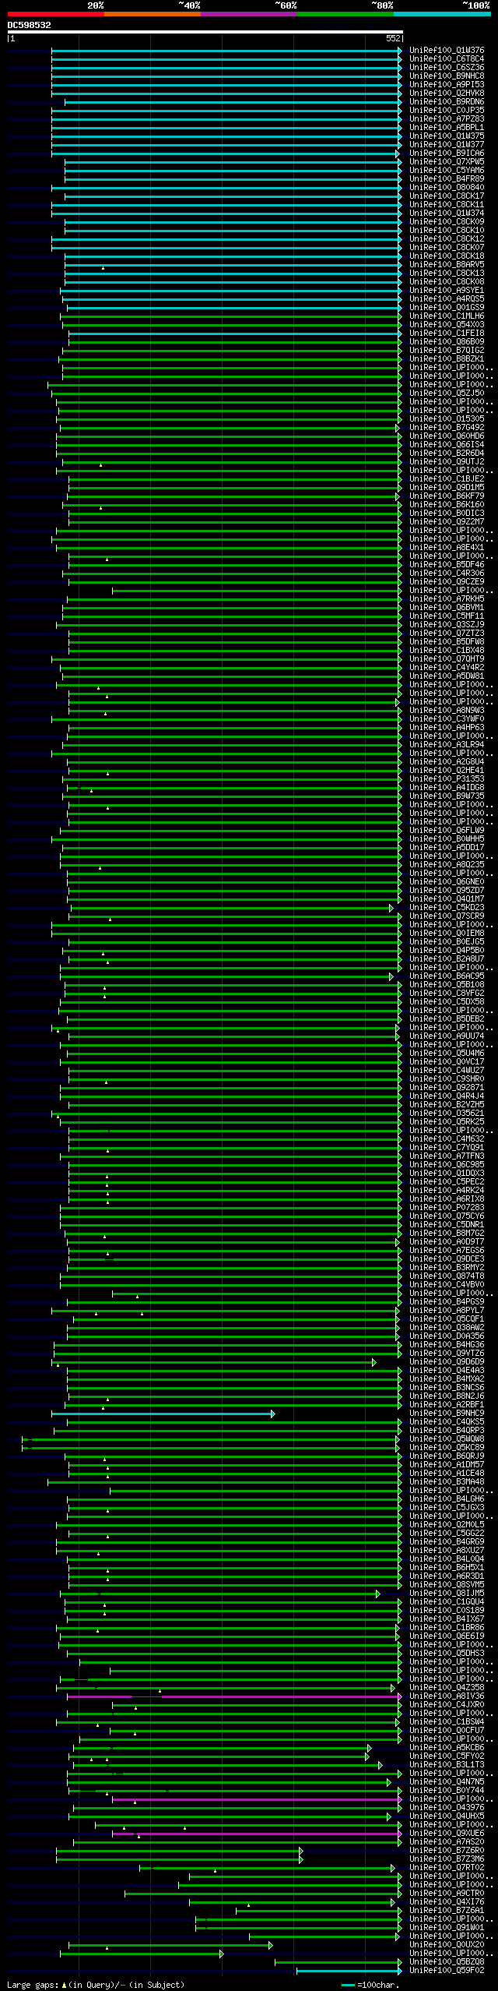Click the query name DC598532

30,25
